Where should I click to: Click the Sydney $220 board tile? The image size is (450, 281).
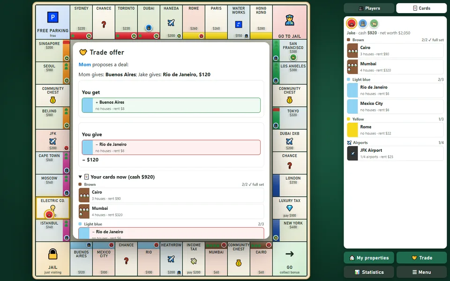[x=81, y=22]
